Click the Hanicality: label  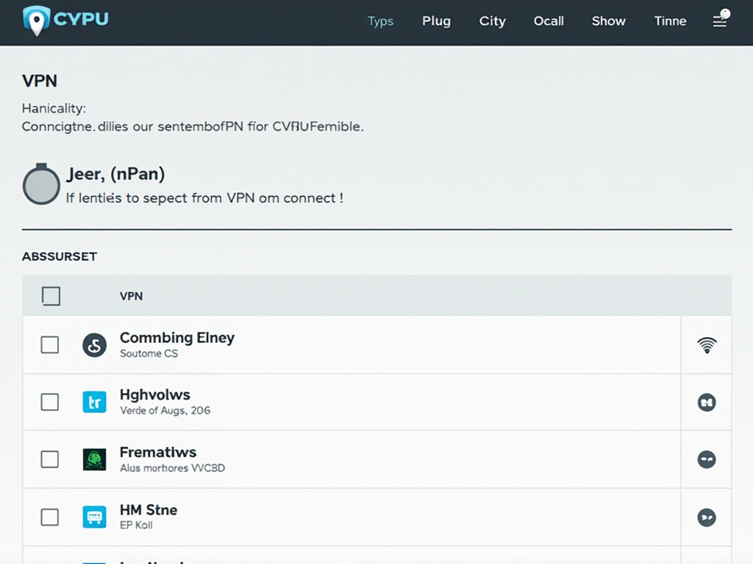point(54,109)
